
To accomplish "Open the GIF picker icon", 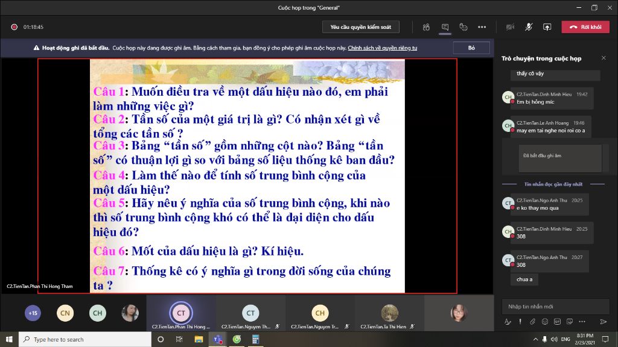I will click(x=557, y=322).
